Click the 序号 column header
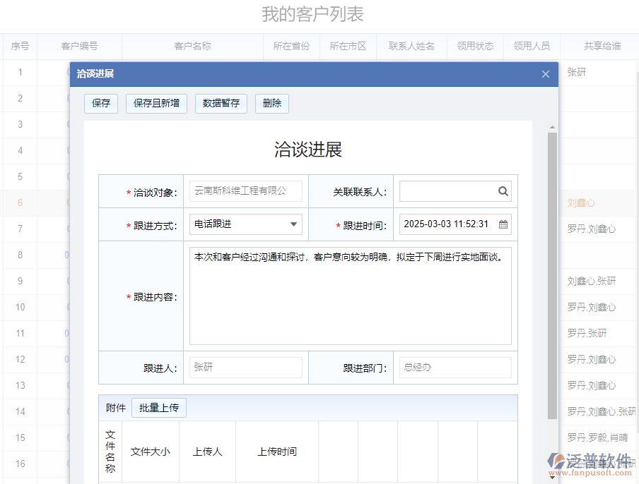Viewport: 639px width, 484px height. 20,47
